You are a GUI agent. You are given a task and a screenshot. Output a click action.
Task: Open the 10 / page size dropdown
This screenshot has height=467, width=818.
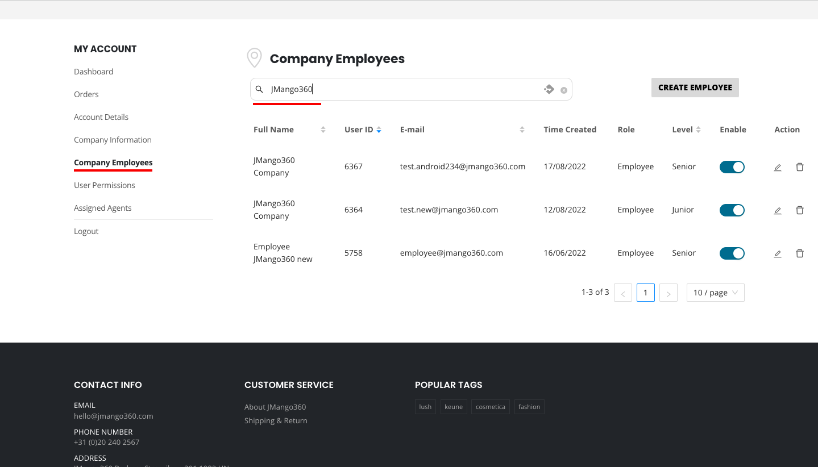tap(715, 293)
